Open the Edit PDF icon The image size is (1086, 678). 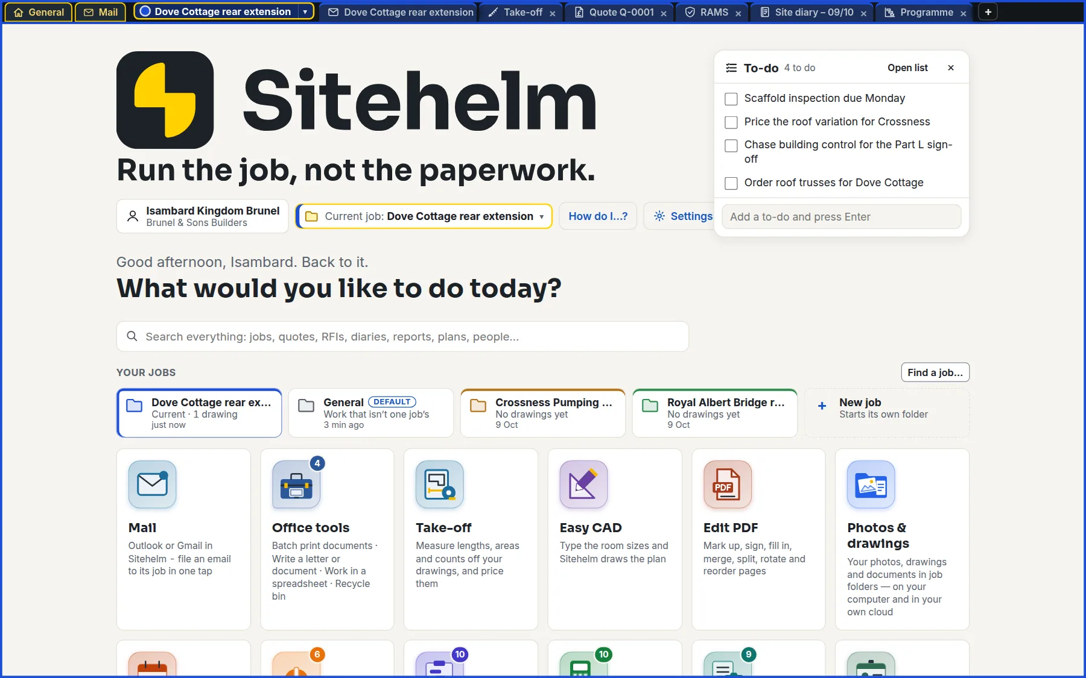pos(728,484)
